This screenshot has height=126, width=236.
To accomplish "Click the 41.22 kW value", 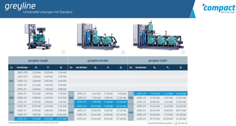I will (x=181, y=119).
